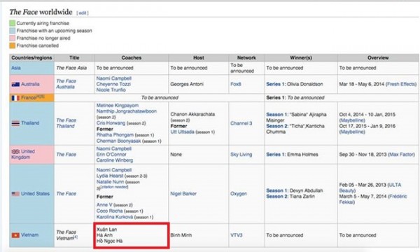Open The Face Thailand title link

(x=66, y=123)
